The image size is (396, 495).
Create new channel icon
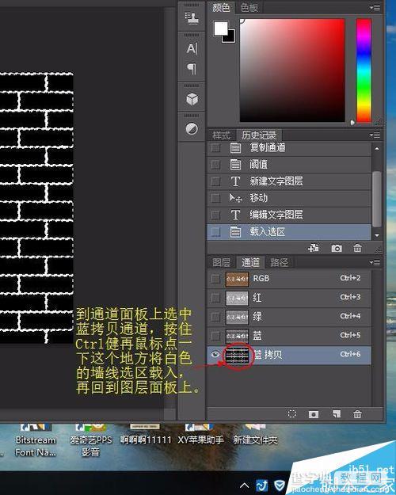pyautogui.click(x=337, y=414)
